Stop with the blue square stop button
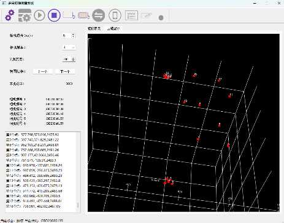Screen dimensions: 284x223 [54, 15]
